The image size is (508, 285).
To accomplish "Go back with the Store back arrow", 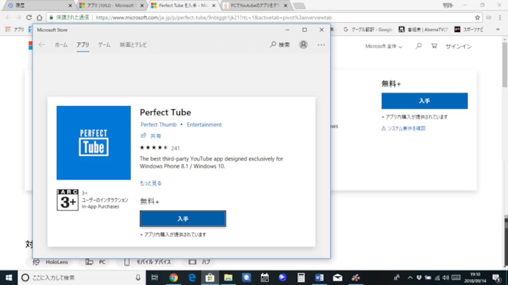I will pos(41,44).
